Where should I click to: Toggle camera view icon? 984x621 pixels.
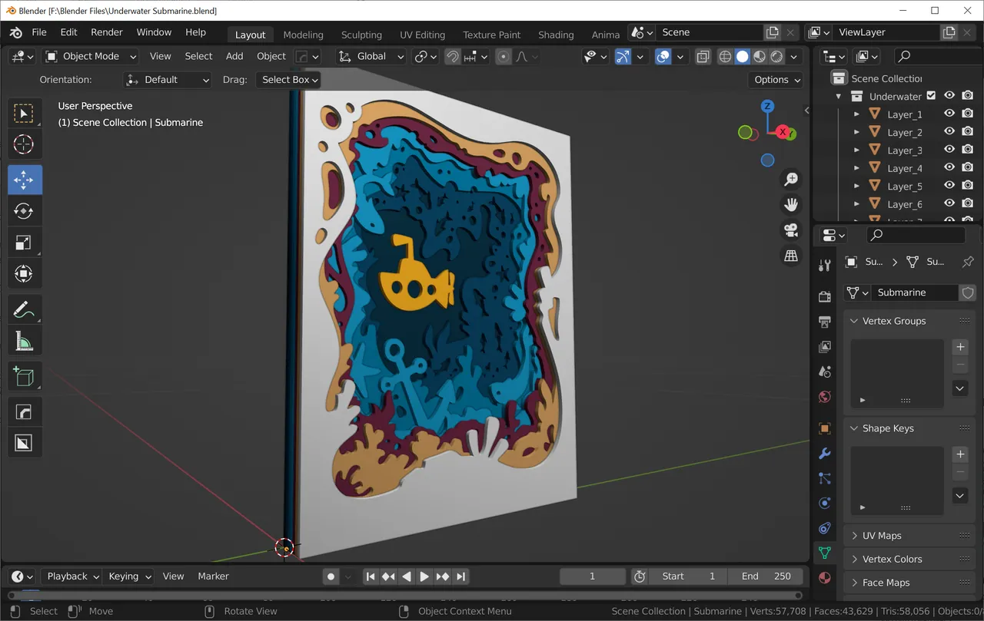791,230
